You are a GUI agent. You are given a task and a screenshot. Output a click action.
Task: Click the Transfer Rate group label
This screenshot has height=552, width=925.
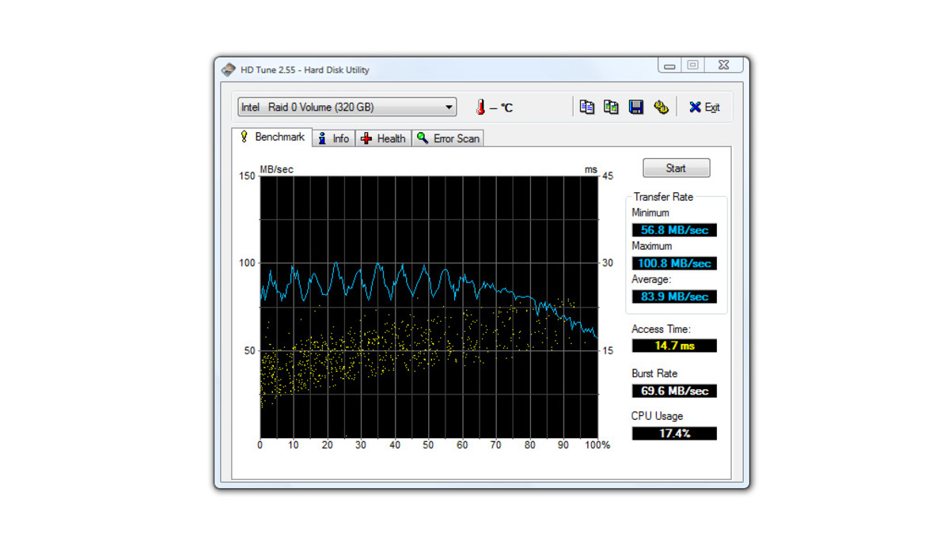click(663, 197)
